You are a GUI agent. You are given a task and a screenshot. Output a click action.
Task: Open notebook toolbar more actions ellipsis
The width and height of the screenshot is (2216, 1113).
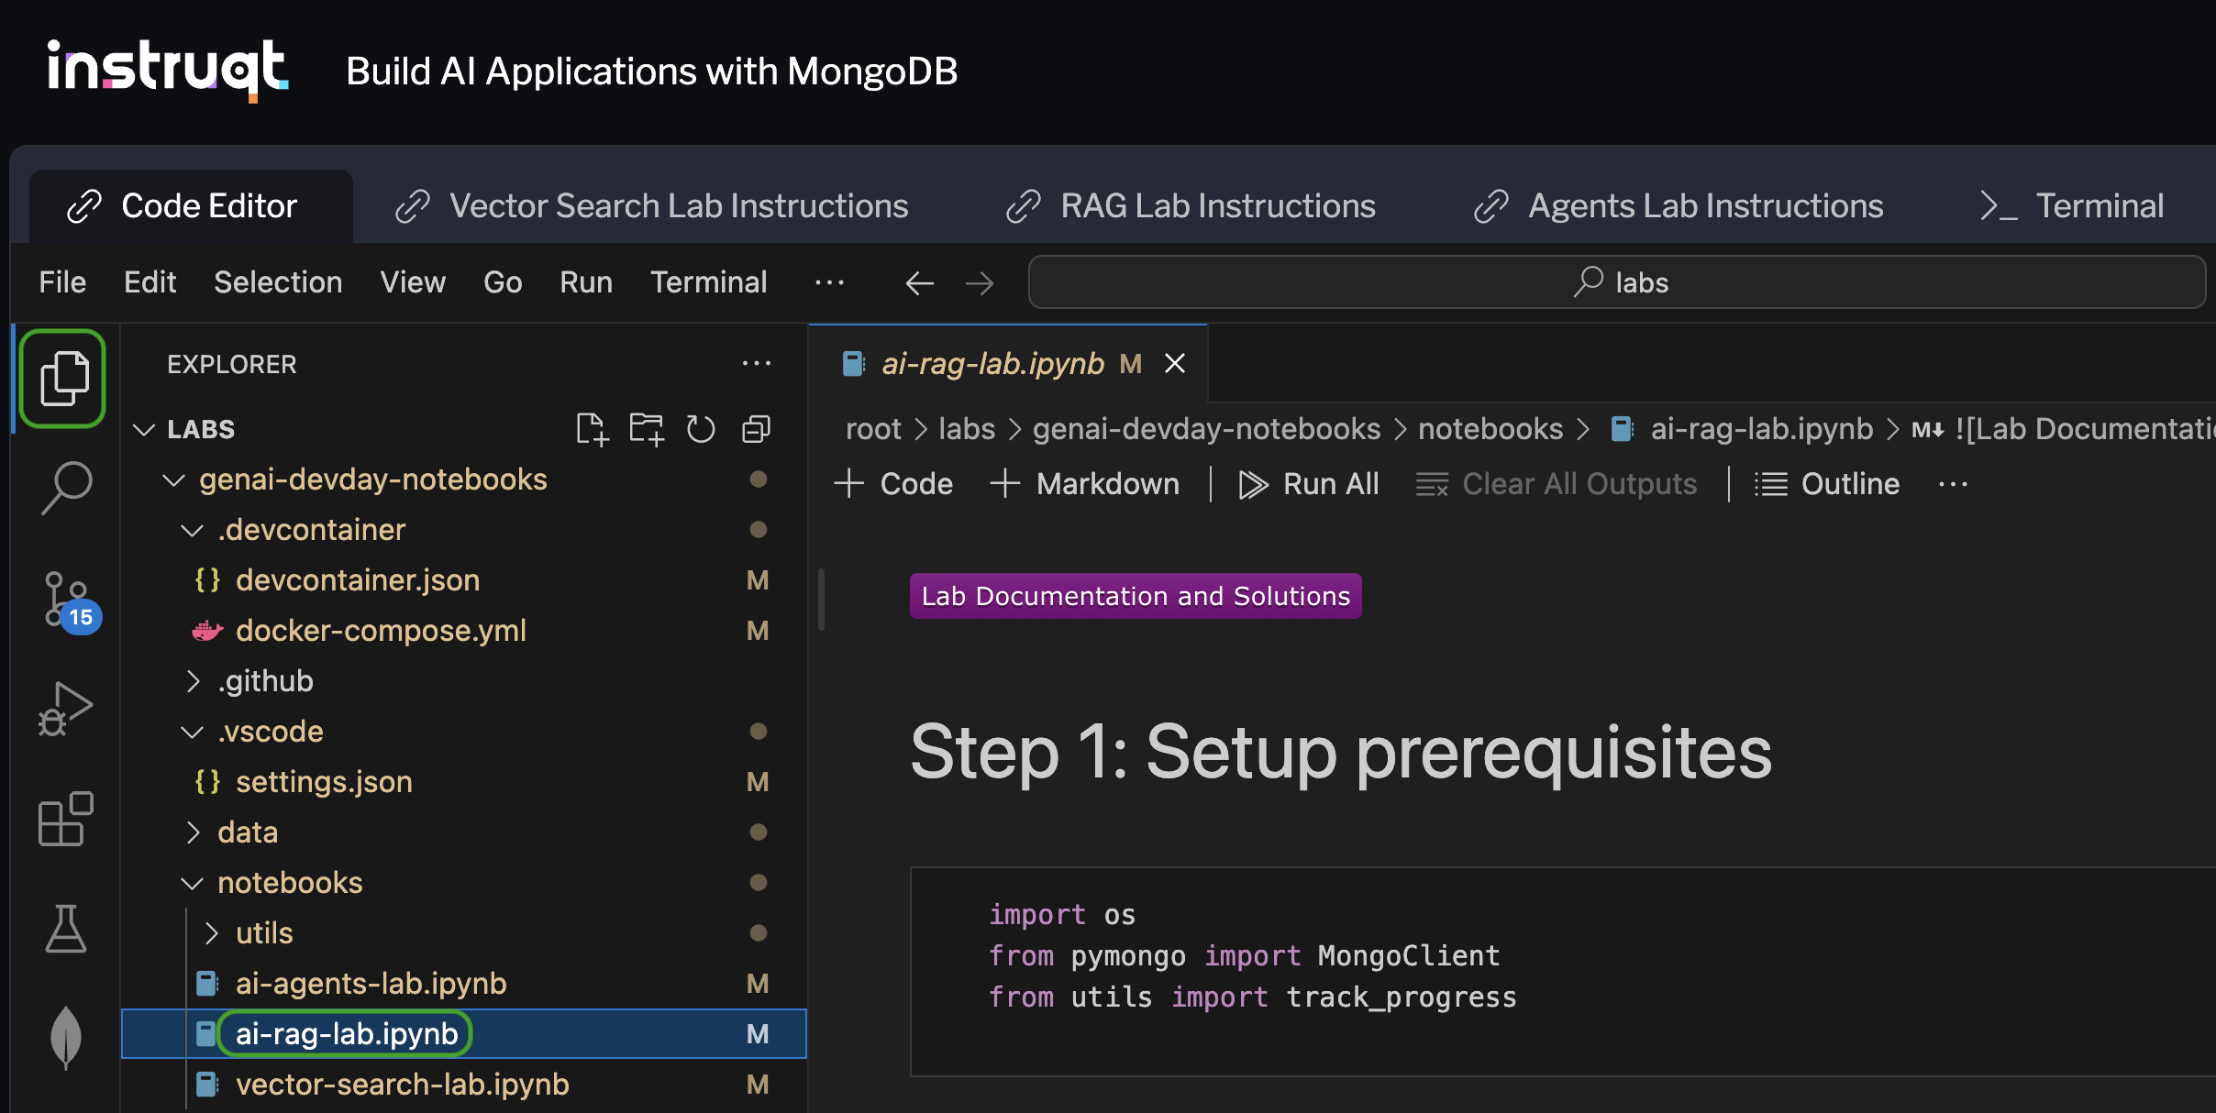1953,484
